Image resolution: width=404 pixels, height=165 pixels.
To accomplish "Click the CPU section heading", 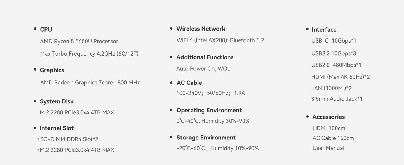I will pyautogui.click(x=46, y=29).
